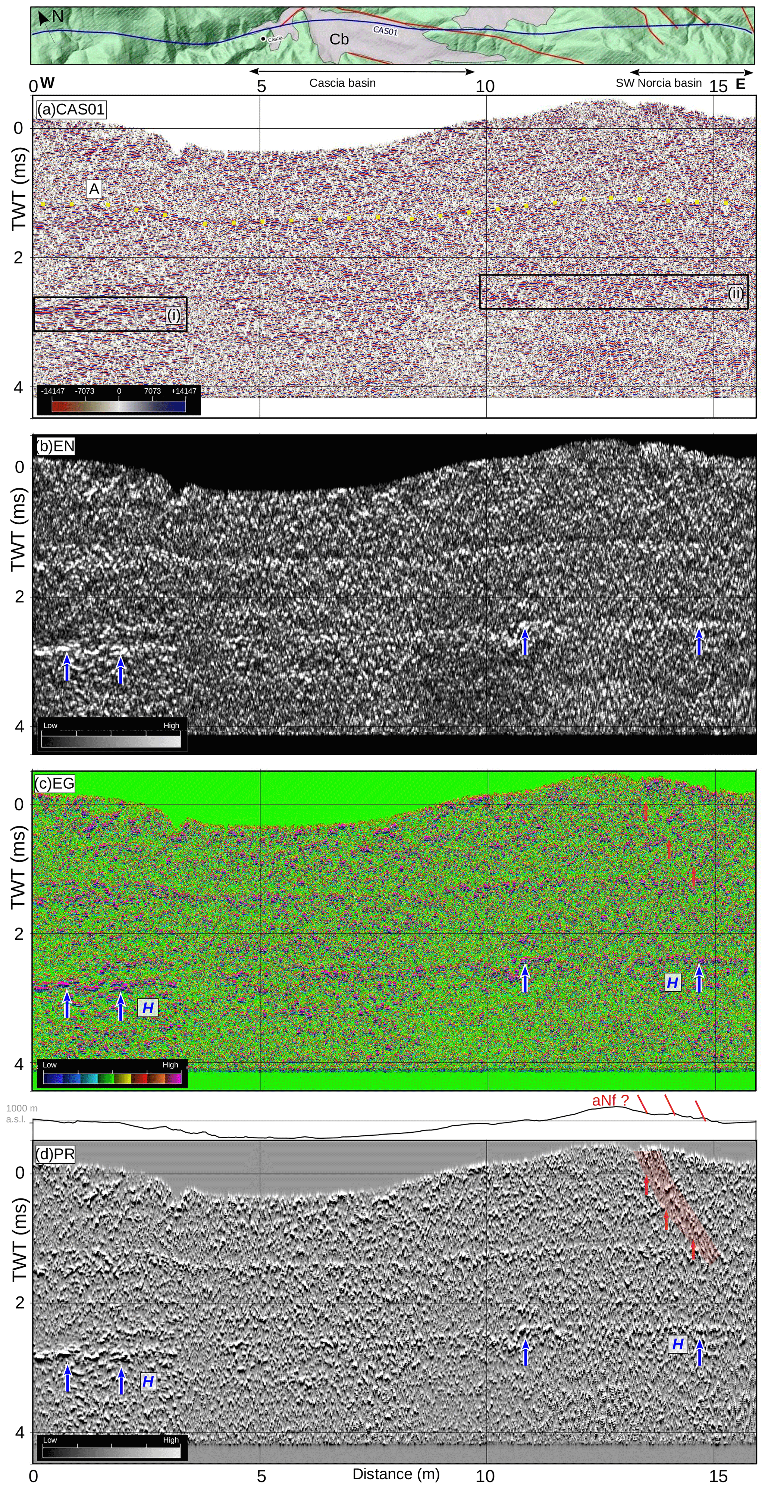Click the red-blue amplitude colorbar in panel a

tap(119, 406)
